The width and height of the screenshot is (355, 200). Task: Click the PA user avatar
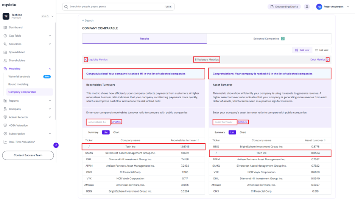(319, 7)
